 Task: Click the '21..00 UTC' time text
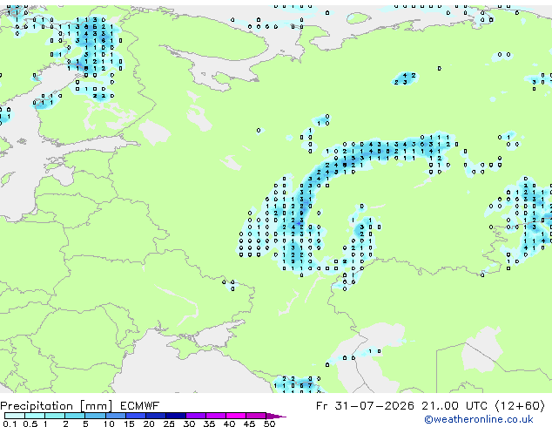454,406
